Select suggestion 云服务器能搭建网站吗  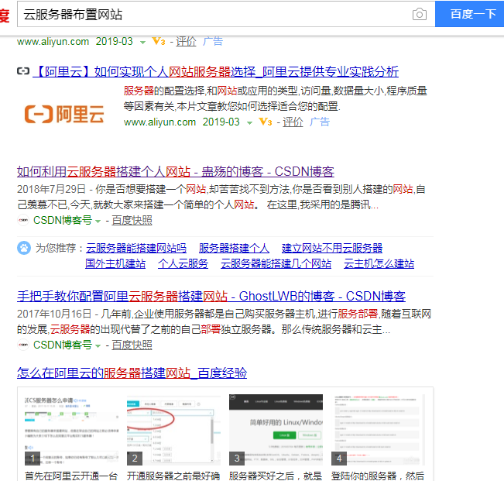[x=136, y=248]
